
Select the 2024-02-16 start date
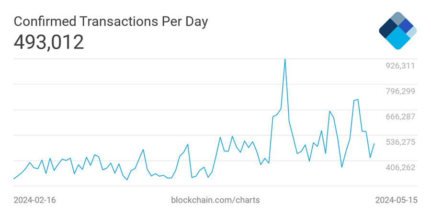[x=35, y=200]
